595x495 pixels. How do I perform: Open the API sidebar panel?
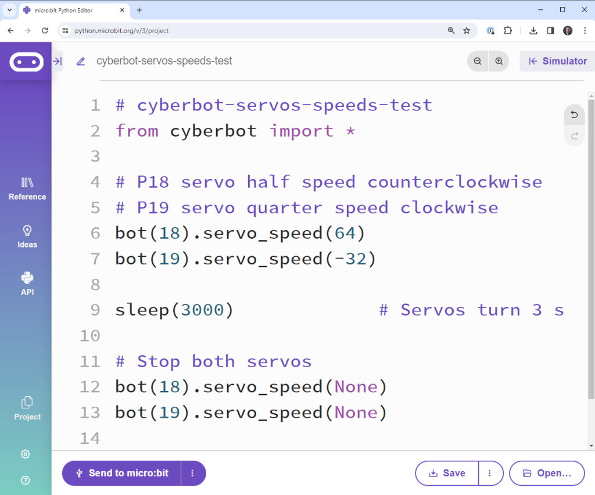(x=27, y=284)
